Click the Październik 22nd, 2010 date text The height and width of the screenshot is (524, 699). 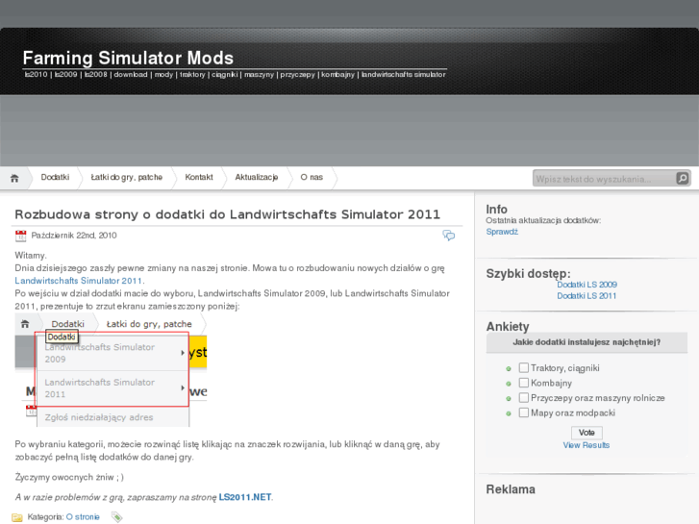[x=74, y=235]
